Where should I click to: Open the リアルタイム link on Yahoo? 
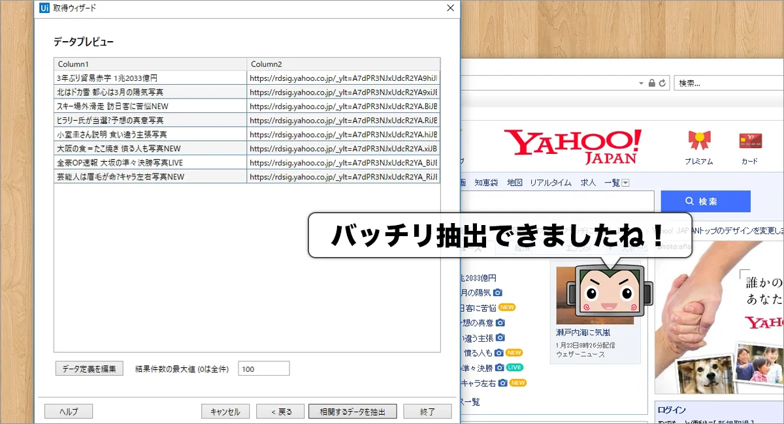pos(551,183)
